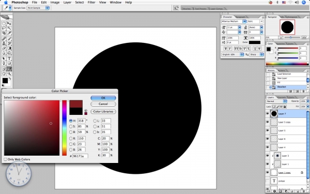Viewport: 310px width, 194px height.
Task: Switch to the Histogram tab
Action: [292, 17]
